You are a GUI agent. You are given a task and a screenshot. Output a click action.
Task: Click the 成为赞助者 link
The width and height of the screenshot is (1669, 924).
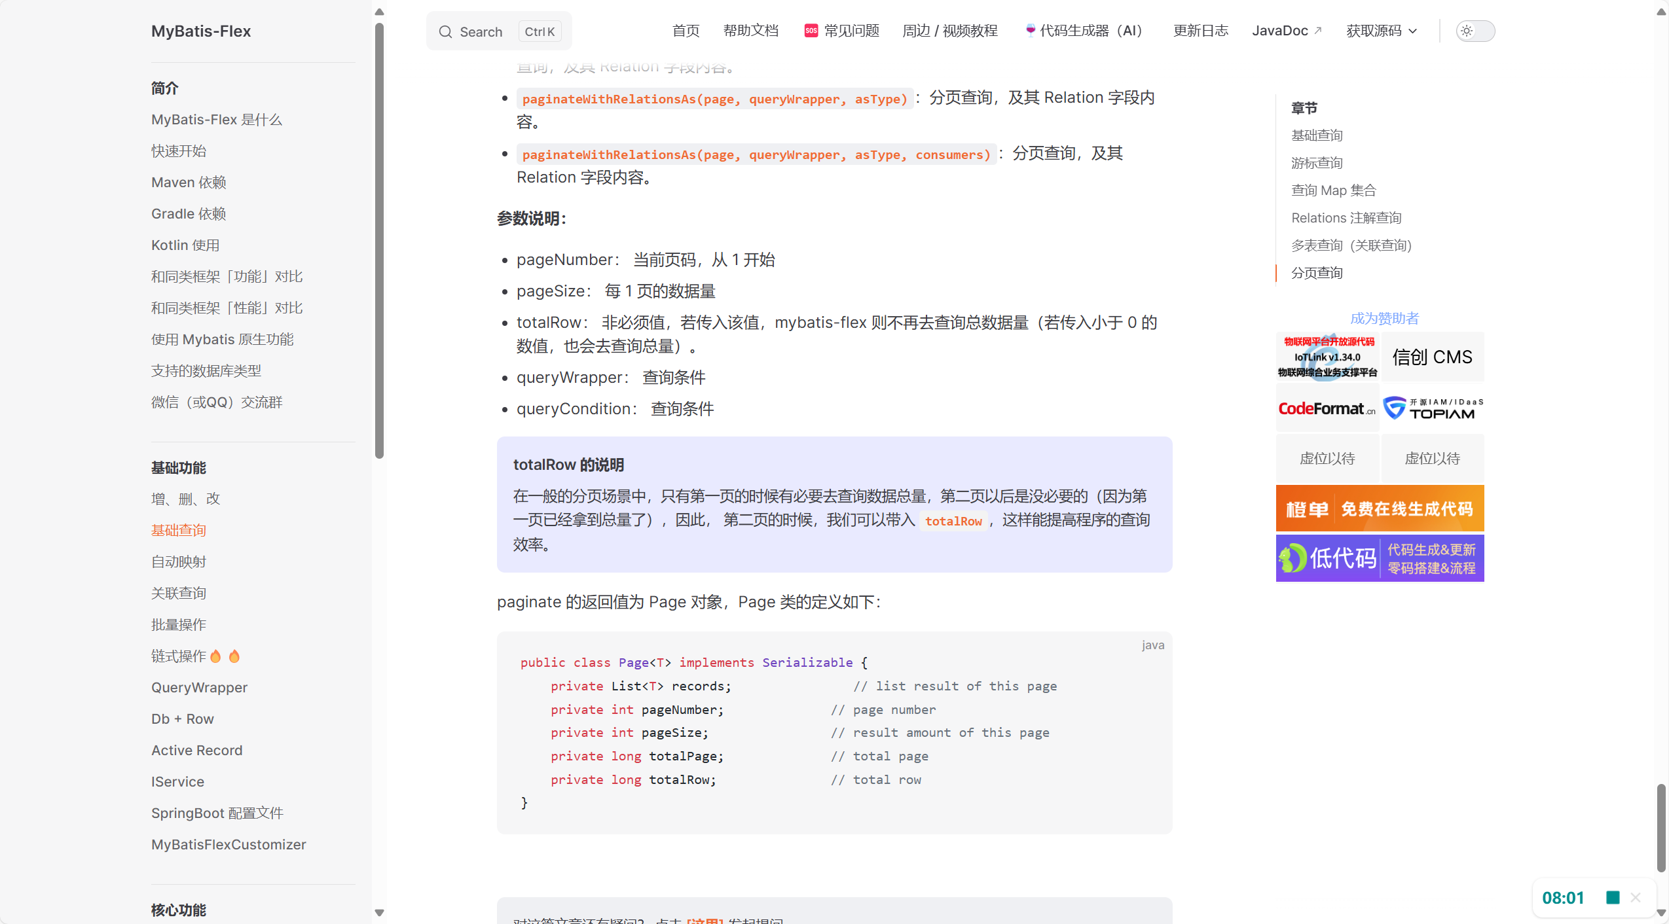coord(1384,319)
